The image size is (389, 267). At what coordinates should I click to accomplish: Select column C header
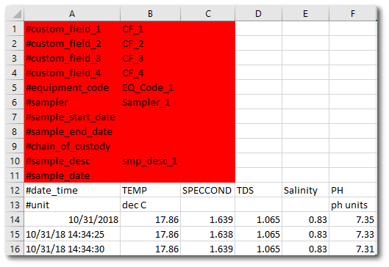click(x=208, y=14)
